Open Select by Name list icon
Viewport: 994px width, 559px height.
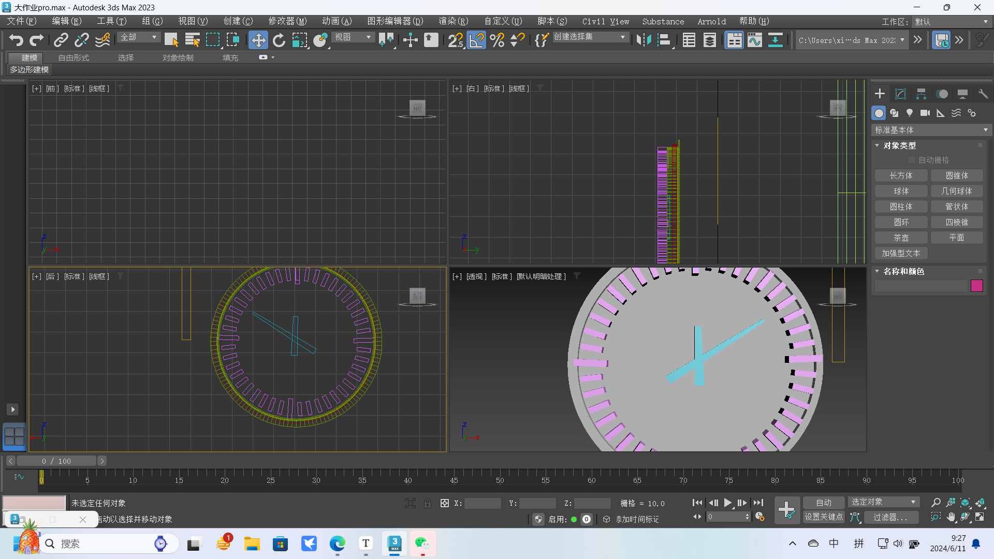pos(192,40)
